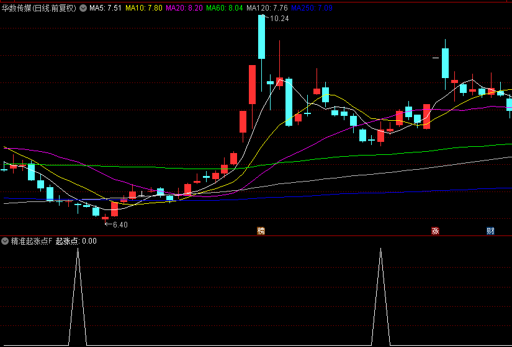Select the 华数传媒(日线.前复权) chart title
512x347 pixels.
click(x=39, y=8)
